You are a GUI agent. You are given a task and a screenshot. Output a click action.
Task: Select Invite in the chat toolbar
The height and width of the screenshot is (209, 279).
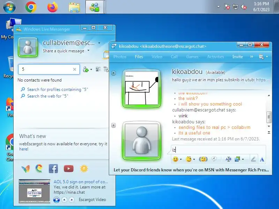[237, 57]
